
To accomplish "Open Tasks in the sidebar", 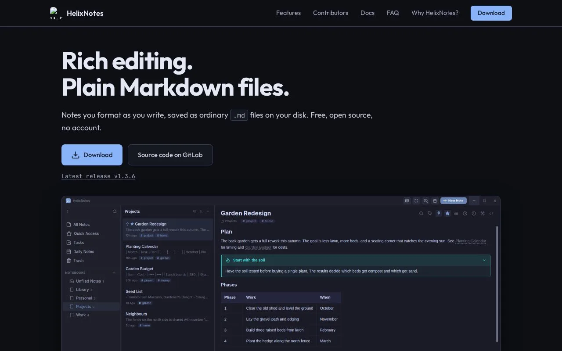I will click(x=91, y=243).
